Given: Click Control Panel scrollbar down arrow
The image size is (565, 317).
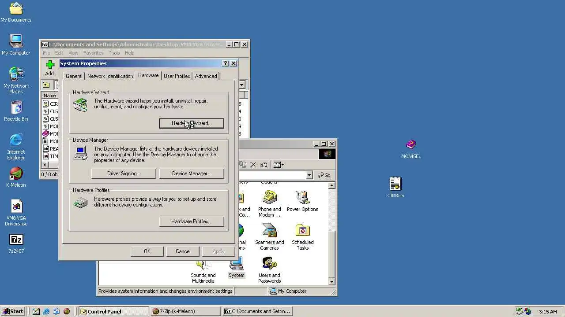Looking at the screenshot, I should [332, 282].
